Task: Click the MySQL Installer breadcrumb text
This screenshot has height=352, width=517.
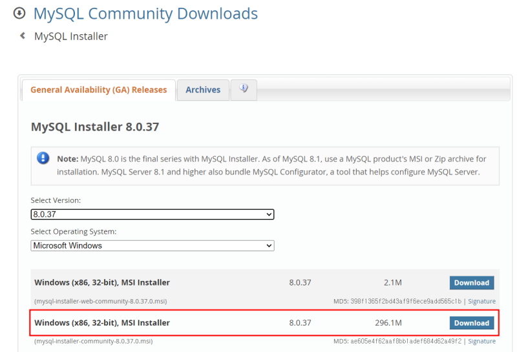Action: (71, 36)
